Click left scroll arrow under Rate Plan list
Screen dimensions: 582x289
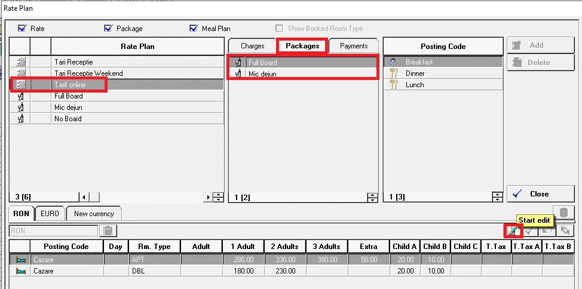point(84,197)
